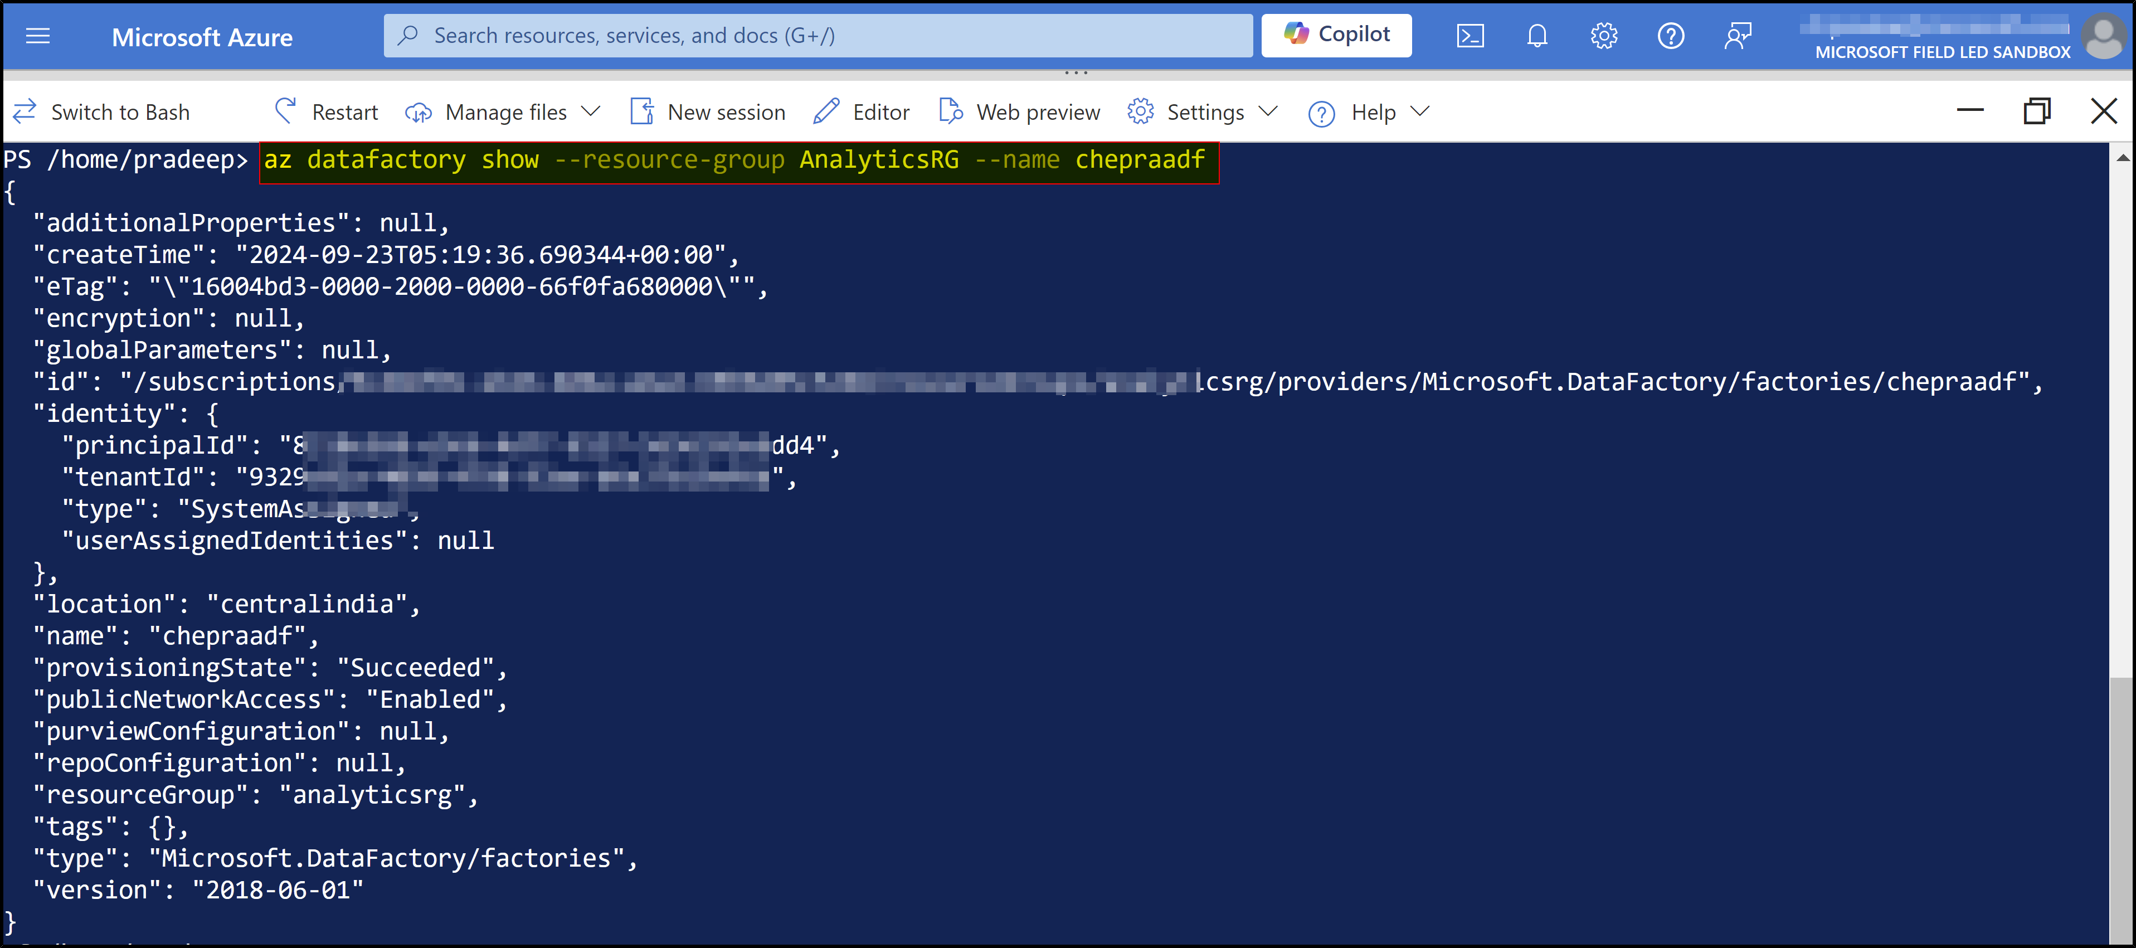Expand the Help chevron
The image size is (2136, 948).
click(x=1419, y=111)
